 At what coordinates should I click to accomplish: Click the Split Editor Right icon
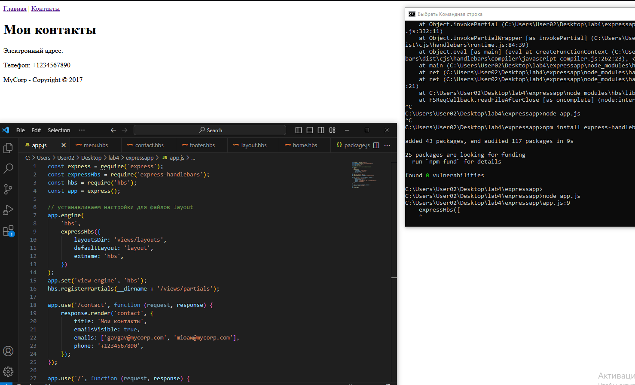376,146
